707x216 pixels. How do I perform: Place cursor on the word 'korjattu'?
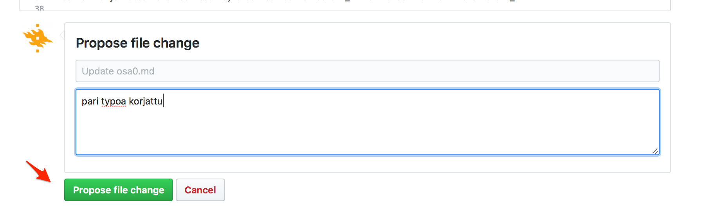pos(145,101)
